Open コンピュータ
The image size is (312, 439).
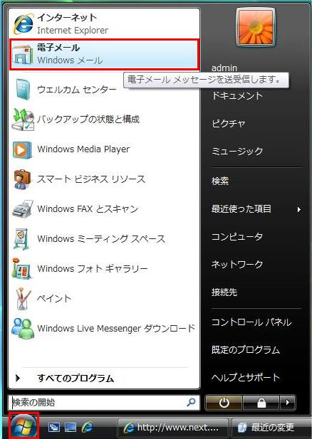(237, 237)
